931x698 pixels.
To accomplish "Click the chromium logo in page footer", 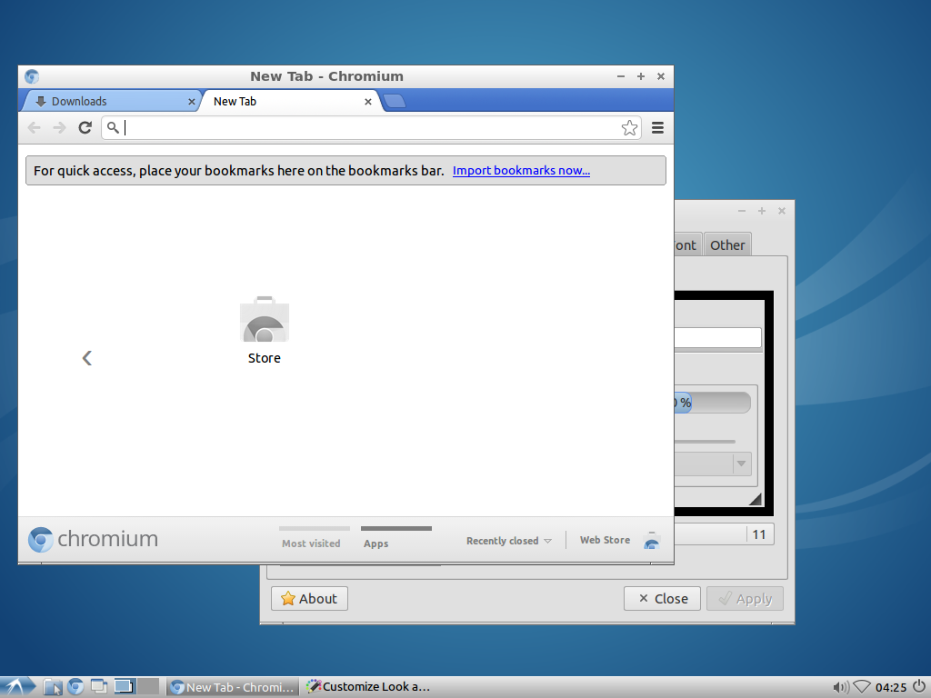I will 94,539.
